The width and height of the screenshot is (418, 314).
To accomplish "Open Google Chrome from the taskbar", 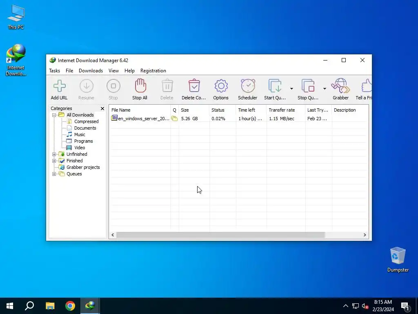I will (x=70, y=306).
